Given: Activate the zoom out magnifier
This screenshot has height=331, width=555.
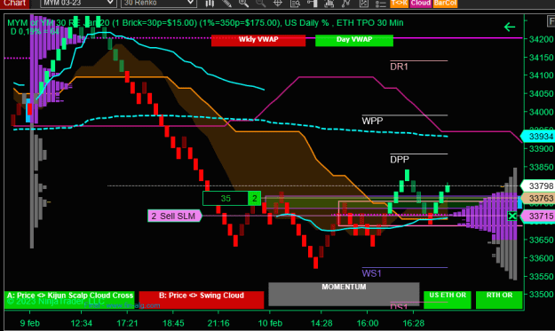Looking at the screenshot, I should pos(260,4).
